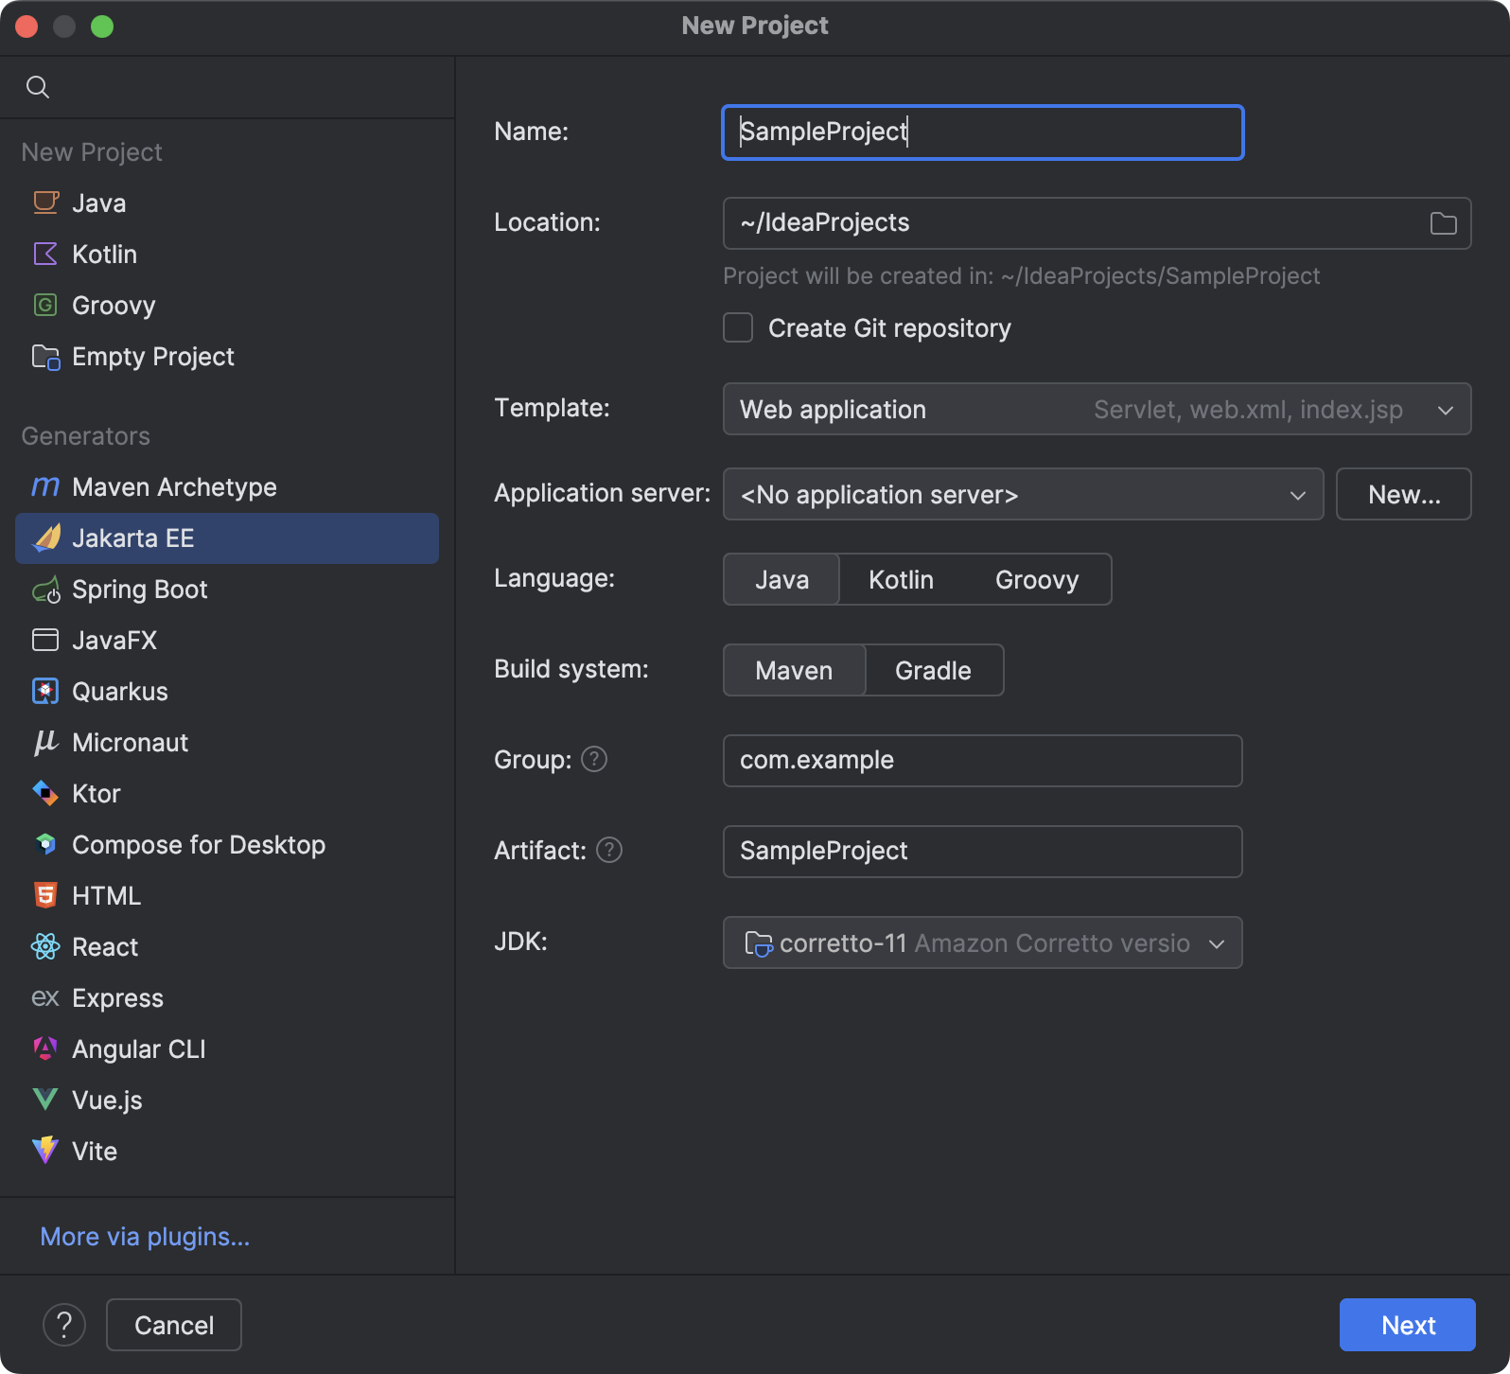The image size is (1510, 1374).
Task: Switch language to Kotlin
Action: coord(901,579)
